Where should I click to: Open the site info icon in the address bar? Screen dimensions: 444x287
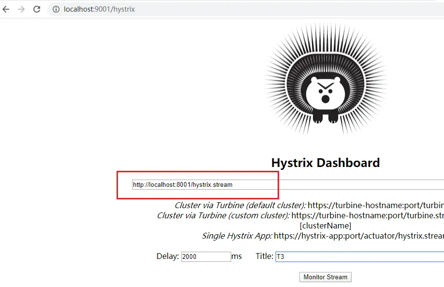pos(56,9)
